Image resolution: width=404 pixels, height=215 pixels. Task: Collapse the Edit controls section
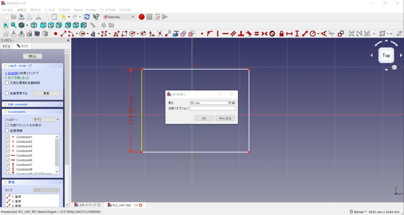click(x=60, y=104)
